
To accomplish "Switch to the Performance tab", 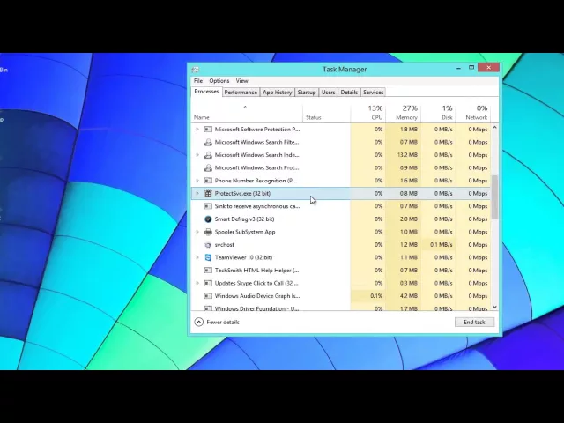I will tap(241, 93).
